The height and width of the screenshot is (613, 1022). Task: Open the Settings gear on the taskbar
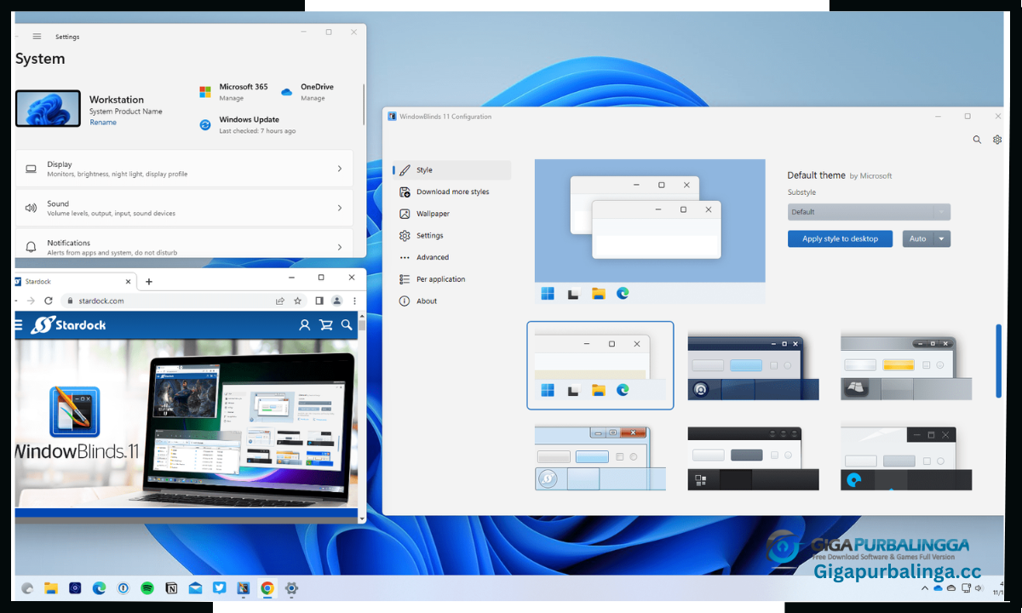(291, 587)
